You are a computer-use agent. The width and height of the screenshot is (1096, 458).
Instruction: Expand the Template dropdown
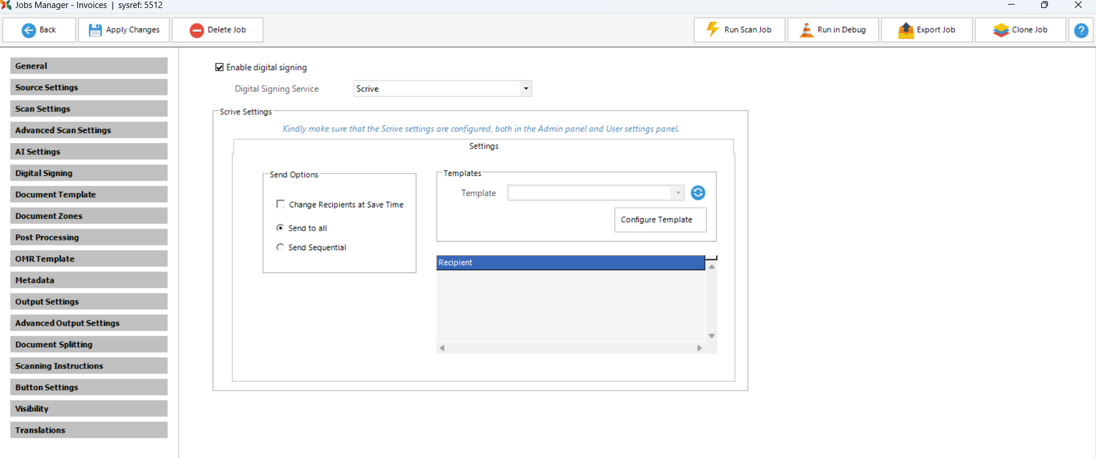coord(677,193)
